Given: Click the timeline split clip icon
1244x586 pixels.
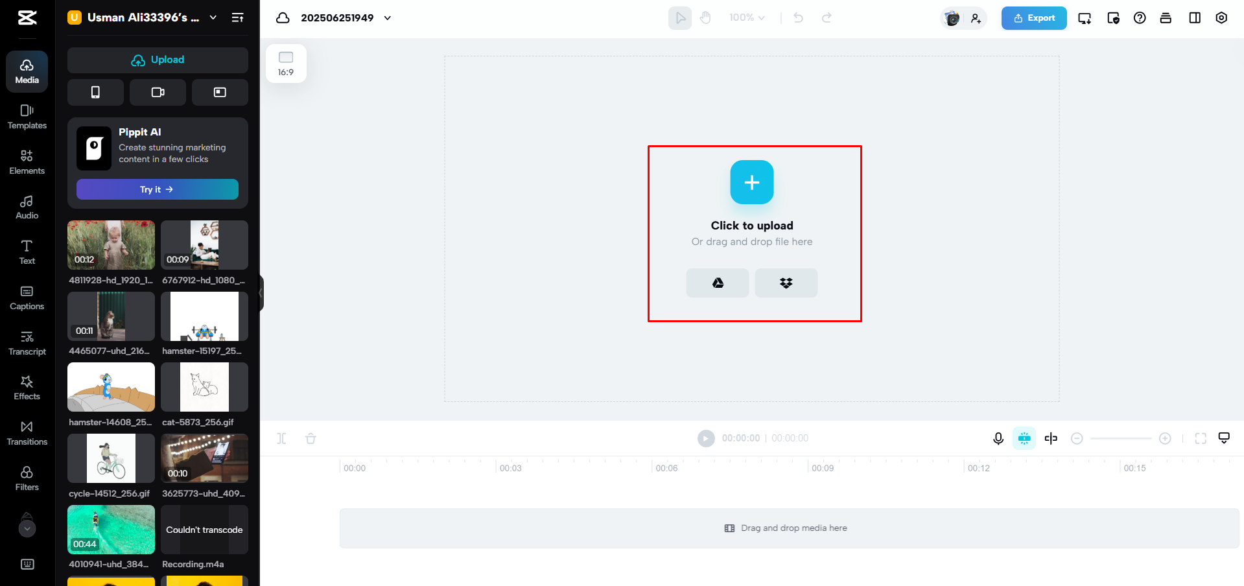Looking at the screenshot, I should click(281, 439).
